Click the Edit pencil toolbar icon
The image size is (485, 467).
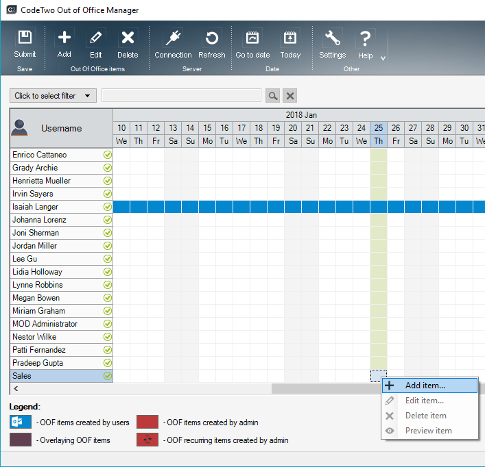96,38
